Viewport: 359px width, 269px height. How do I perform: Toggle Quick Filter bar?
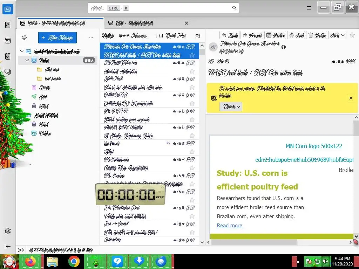(x=172, y=36)
